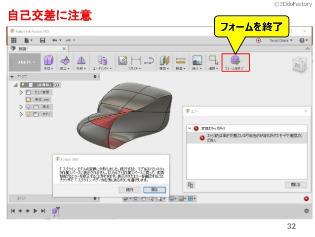The image size is (315, 237).
Task: Click the Select (選択) tool icon
Action: (213, 60)
